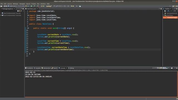Screen dimensions: 178x100
Task: Click console output line 2022-02-21
Action: click(x=30, y=72)
